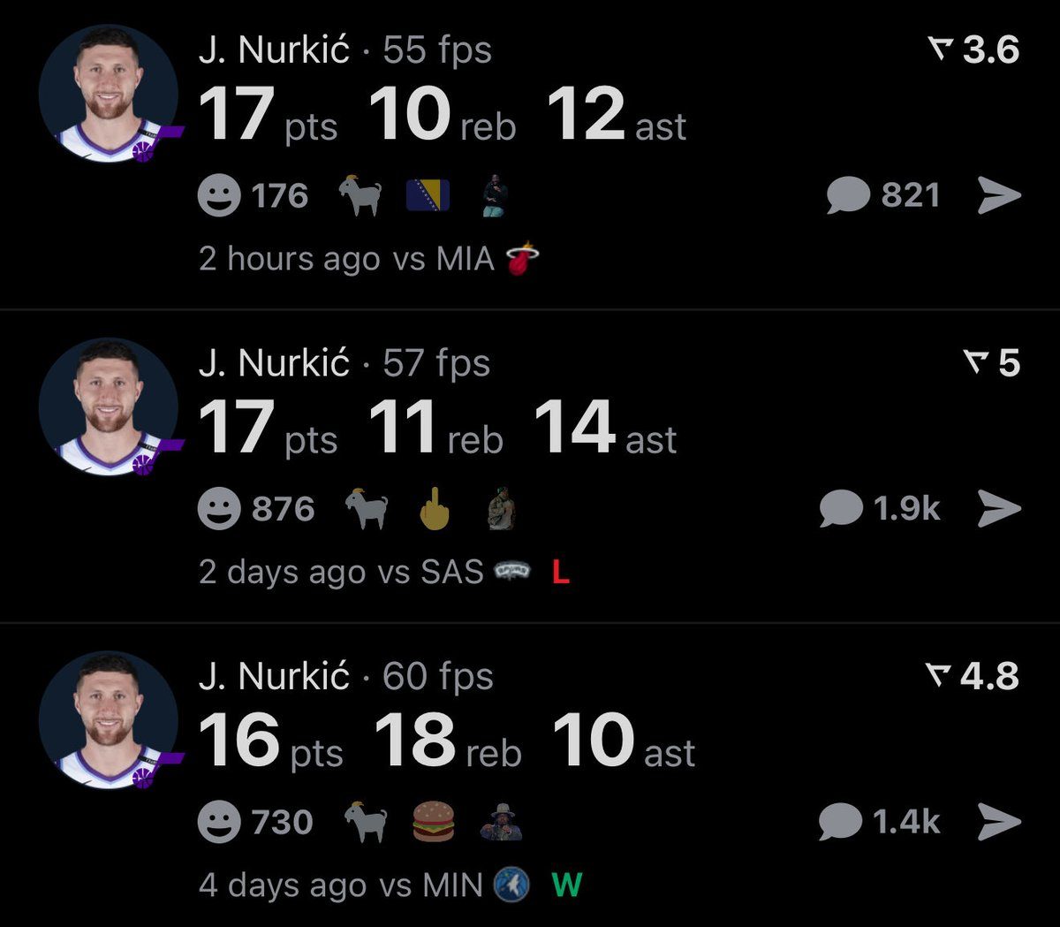Image resolution: width=1060 pixels, height=927 pixels.
Task: Tap the smiley reaction icon showing 876
Action: coord(219,509)
